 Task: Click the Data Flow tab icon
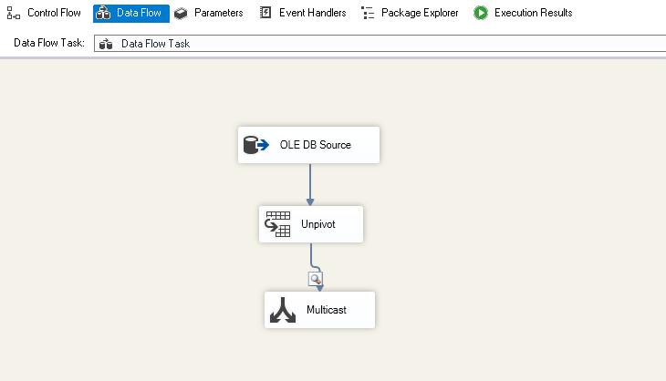(104, 14)
